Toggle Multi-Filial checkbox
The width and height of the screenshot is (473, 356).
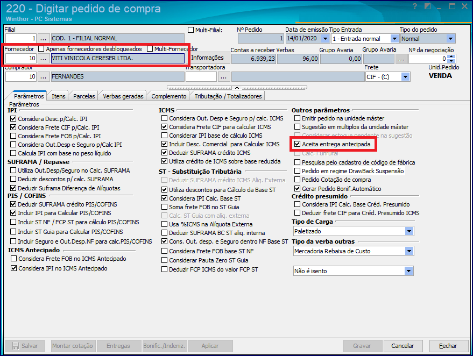tap(190, 30)
